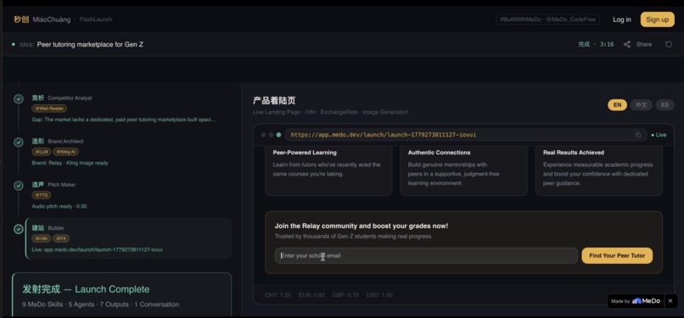Screen dimensions: 684x318
Task: Click the #BuiltWithMeDo hashtag badge
Action: (x=548, y=20)
